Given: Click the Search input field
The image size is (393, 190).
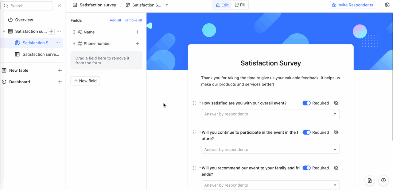Looking at the screenshot, I should coord(27,6).
